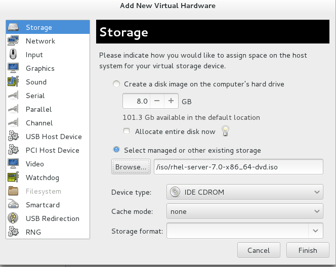Click the lightbulb hint icon
Viewport: 336px width, 267px height.
click(x=225, y=131)
